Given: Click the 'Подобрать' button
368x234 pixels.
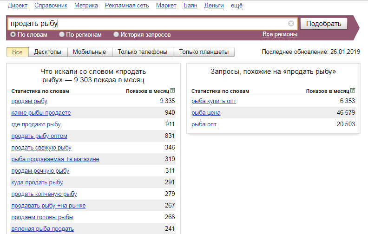Looking at the screenshot, I should (x=324, y=24).
